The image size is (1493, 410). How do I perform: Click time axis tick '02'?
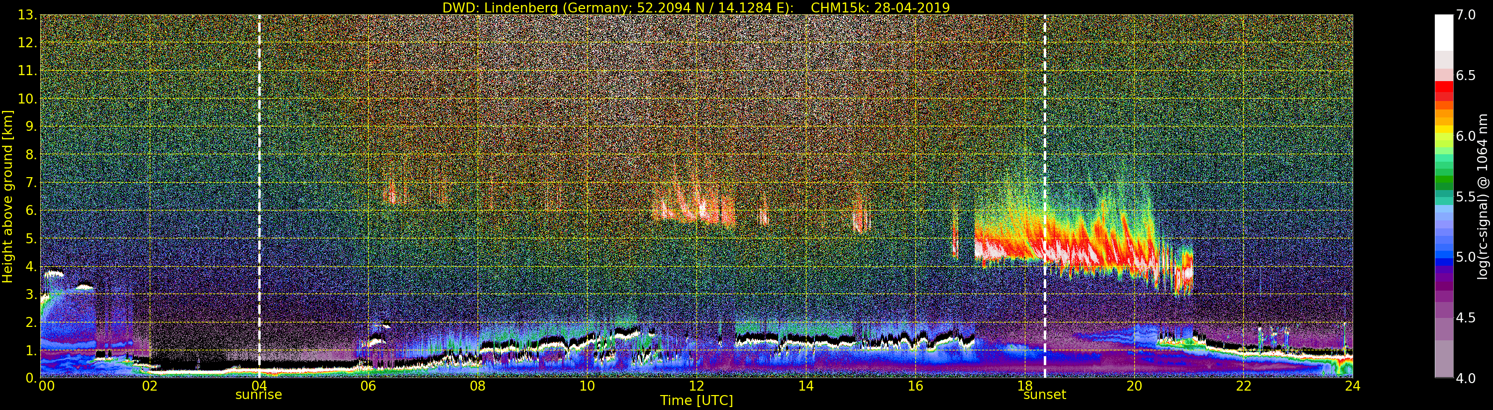click(150, 386)
